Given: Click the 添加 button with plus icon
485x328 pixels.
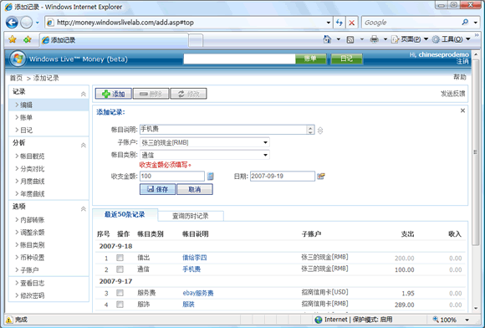Looking at the screenshot, I should coord(114,94).
